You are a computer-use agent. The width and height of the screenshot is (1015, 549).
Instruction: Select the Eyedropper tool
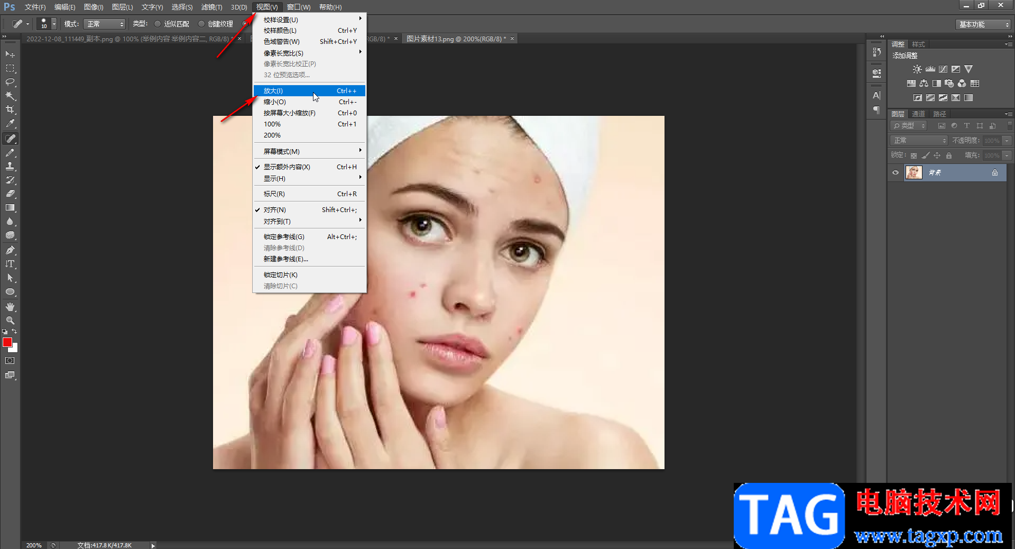pos(10,123)
